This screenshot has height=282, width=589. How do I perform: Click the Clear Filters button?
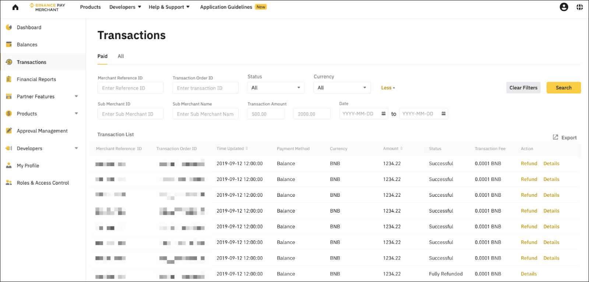523,88
